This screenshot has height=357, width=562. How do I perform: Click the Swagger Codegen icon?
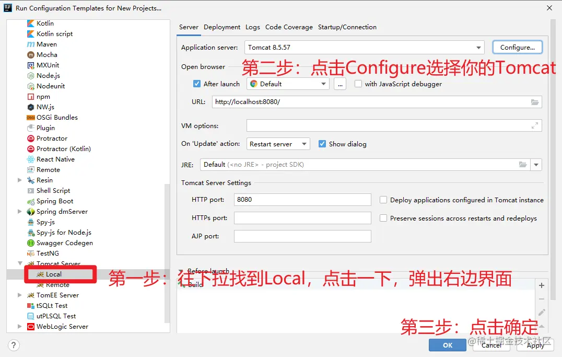(x=31, y=243)
